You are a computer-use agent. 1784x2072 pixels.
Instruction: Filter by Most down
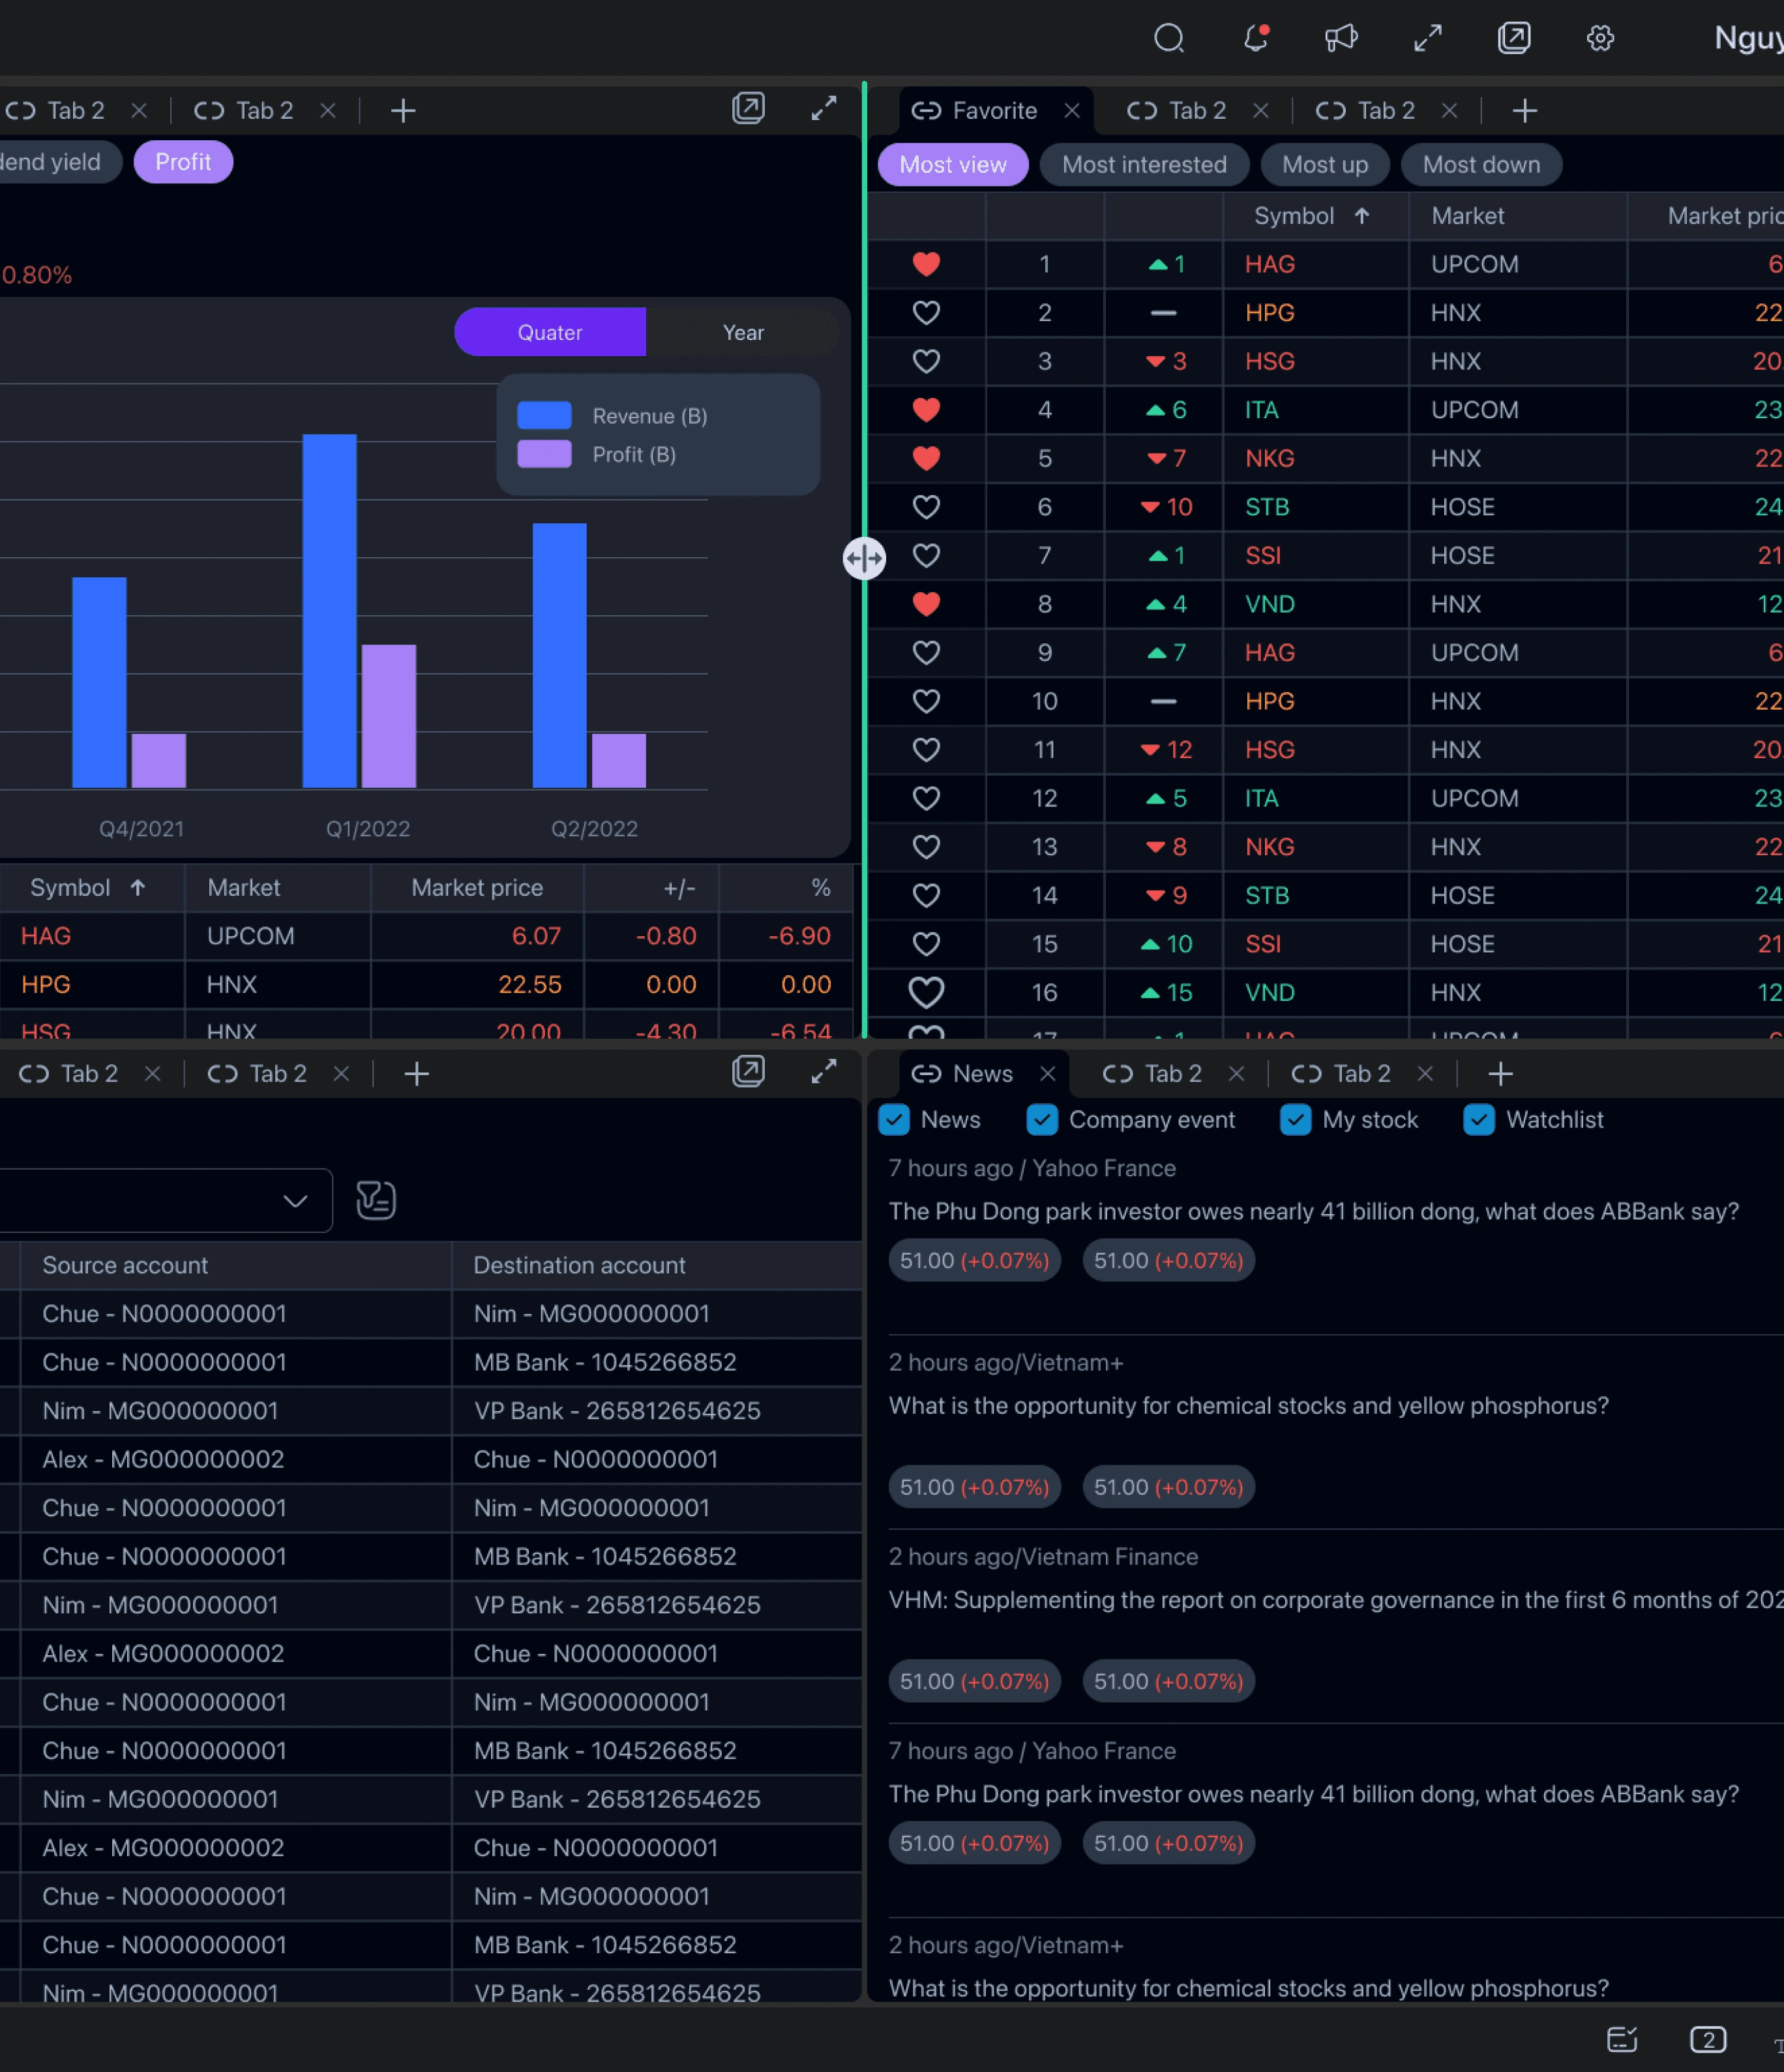click(x=1480, y=165)
